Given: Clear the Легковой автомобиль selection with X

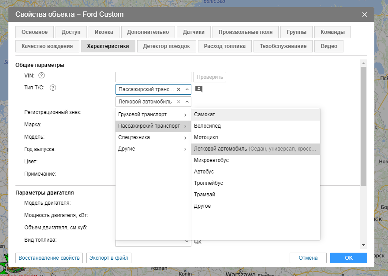Looking at the screenshot, I should tap(179, 102).
